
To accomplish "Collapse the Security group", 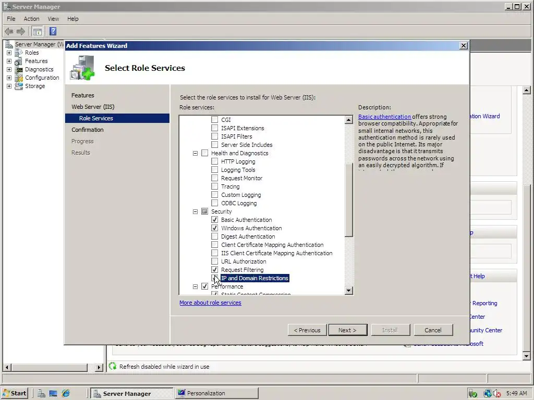I will pyautogui.click(x=195, y=211).
